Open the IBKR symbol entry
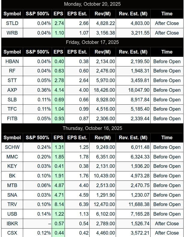This screenshot has height=237, width=186. click(12, 223)
